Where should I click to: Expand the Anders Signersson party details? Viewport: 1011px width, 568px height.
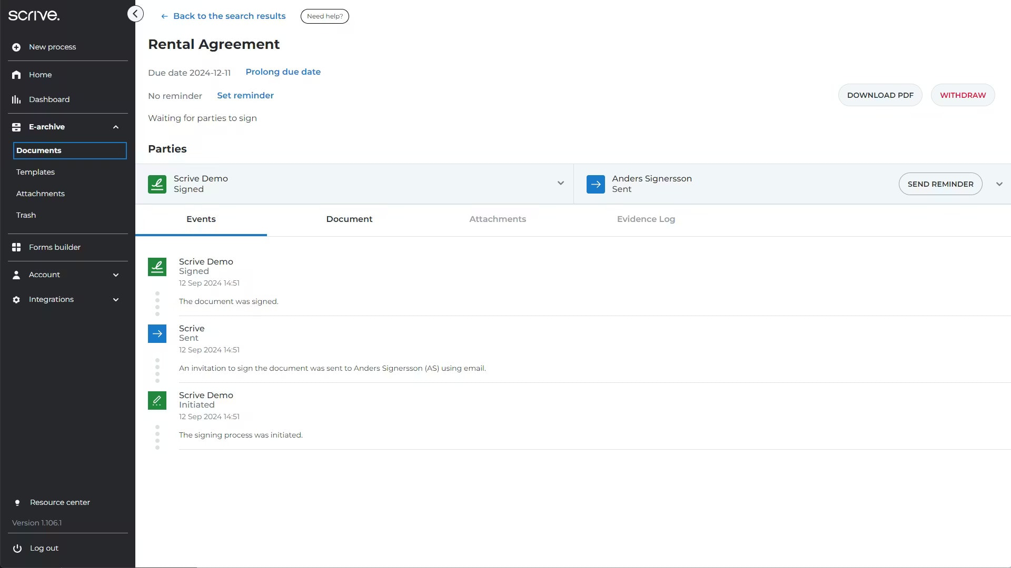(999, 184)
